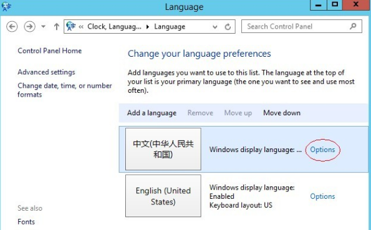Select the English (United States) tile
Image resolution: width=371 pixels, height=230 pixels.
(163, 196)
